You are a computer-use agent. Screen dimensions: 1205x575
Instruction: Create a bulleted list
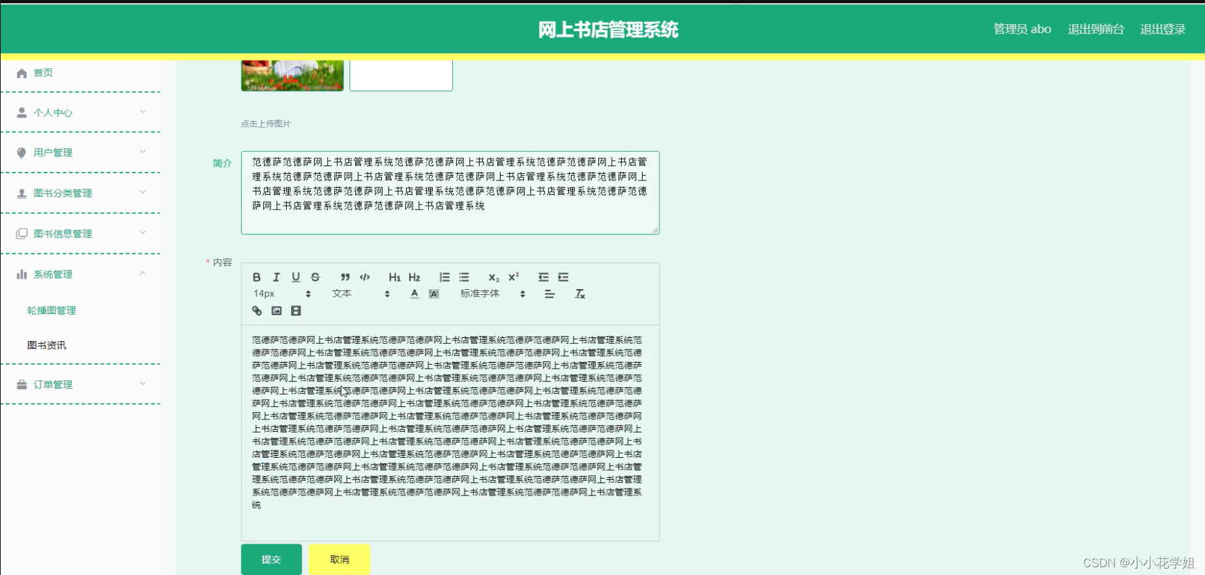[464, 277]
